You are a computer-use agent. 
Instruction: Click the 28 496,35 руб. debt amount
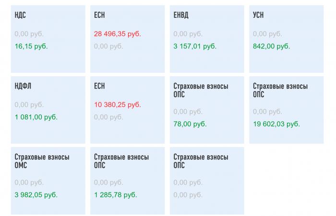pyautogui.click(x=118, y=34)
